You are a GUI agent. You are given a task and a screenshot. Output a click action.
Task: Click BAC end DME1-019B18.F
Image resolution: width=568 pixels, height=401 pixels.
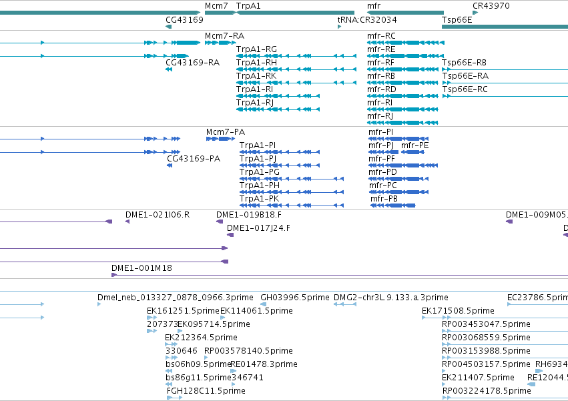tap(249, 215)
